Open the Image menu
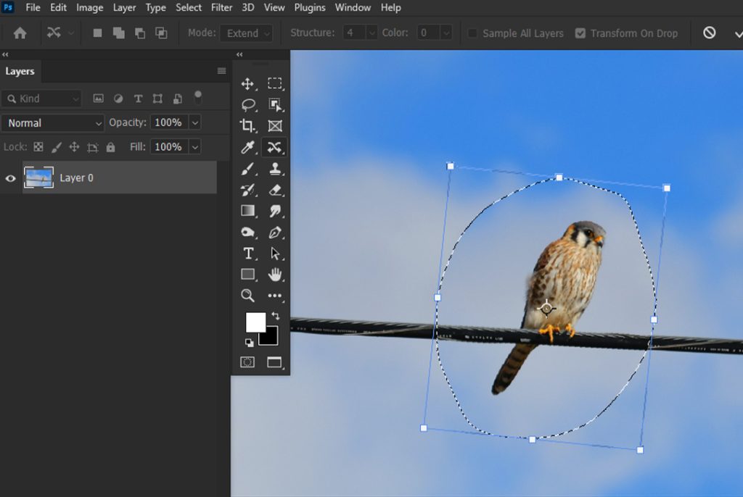Image resolution: width=743 pixels, height=497 pixels. point(89,7)
